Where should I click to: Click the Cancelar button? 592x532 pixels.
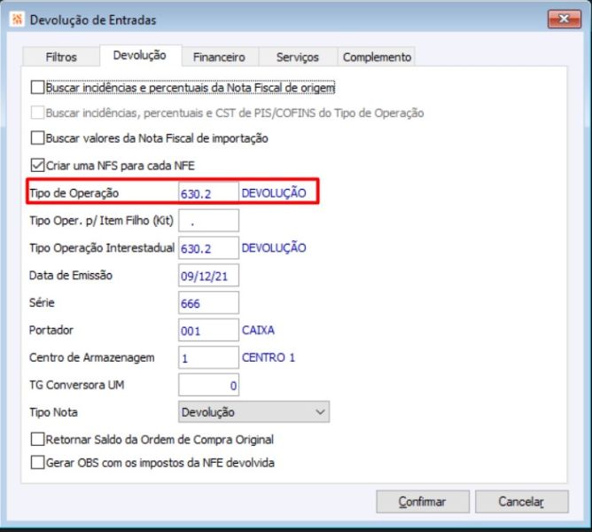pos(521,501)
